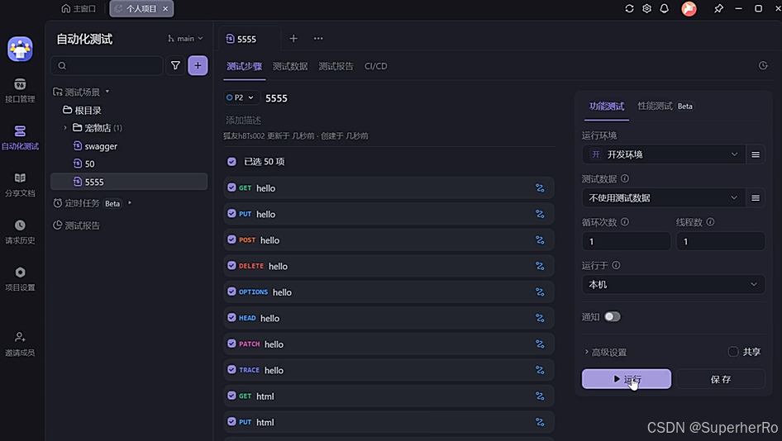This screenshot has width=782, height=441.
Task: Expand the 定时任务 Beta arrow
Action: click(130, 203)
